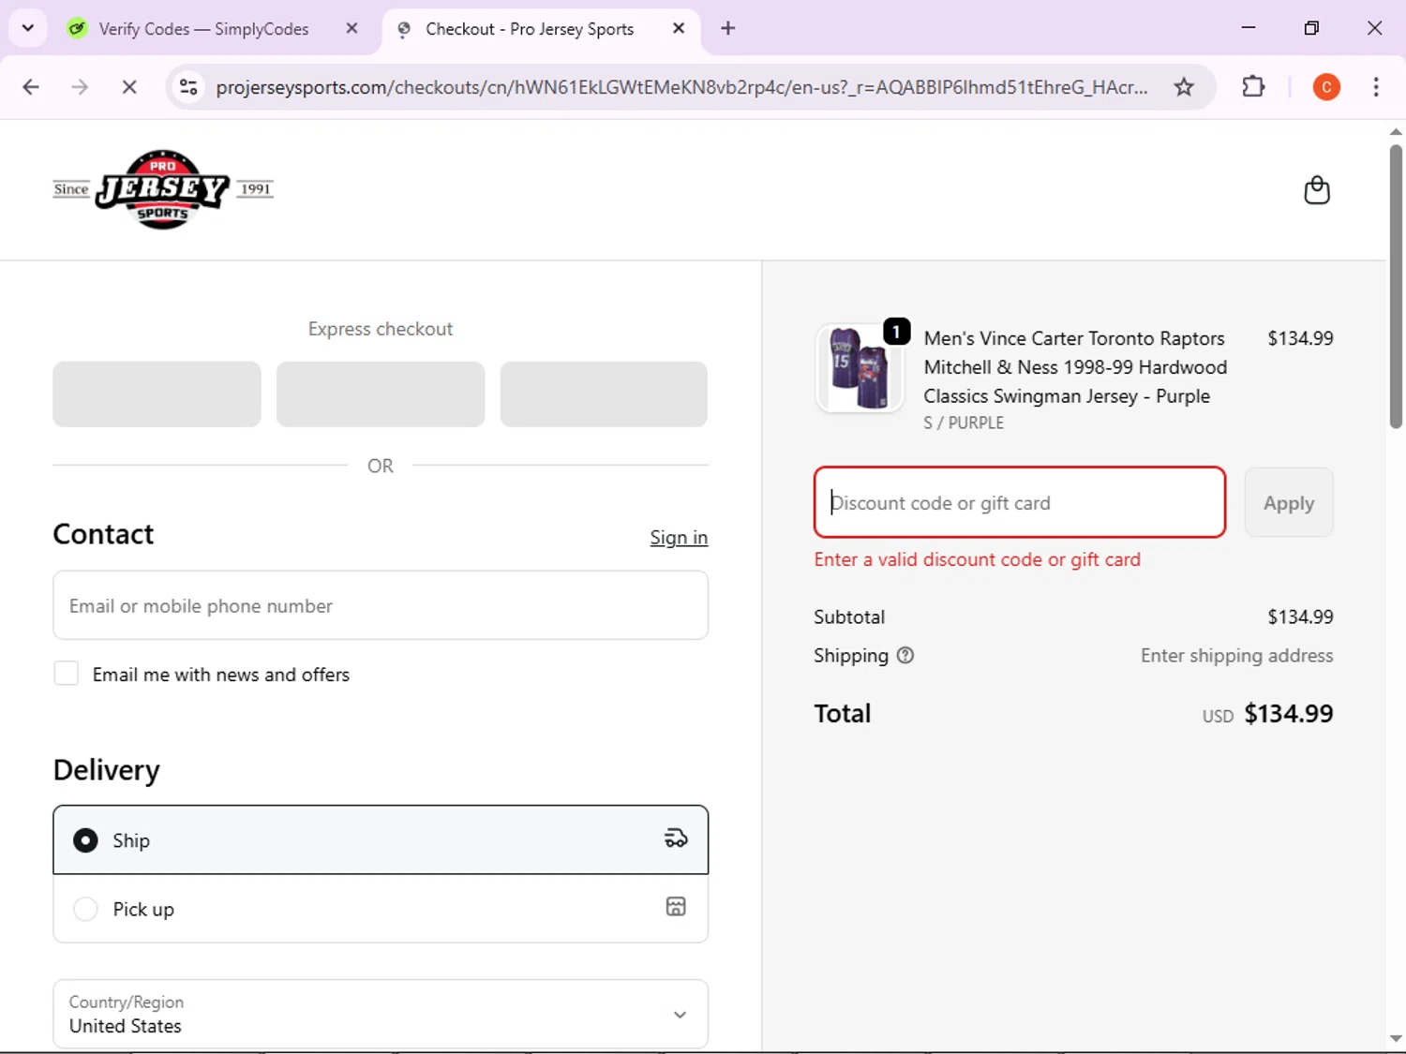Click the 'S / PURPLE' variant text
This screenshot has width=1406, height=1054.
click(x=964, y=423)
